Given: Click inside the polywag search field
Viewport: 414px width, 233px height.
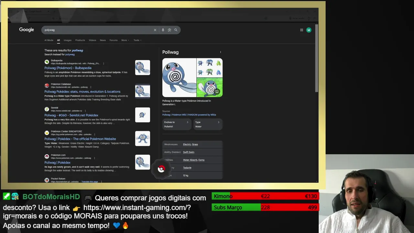Looking at the screenshot, I should pos(97,30).
